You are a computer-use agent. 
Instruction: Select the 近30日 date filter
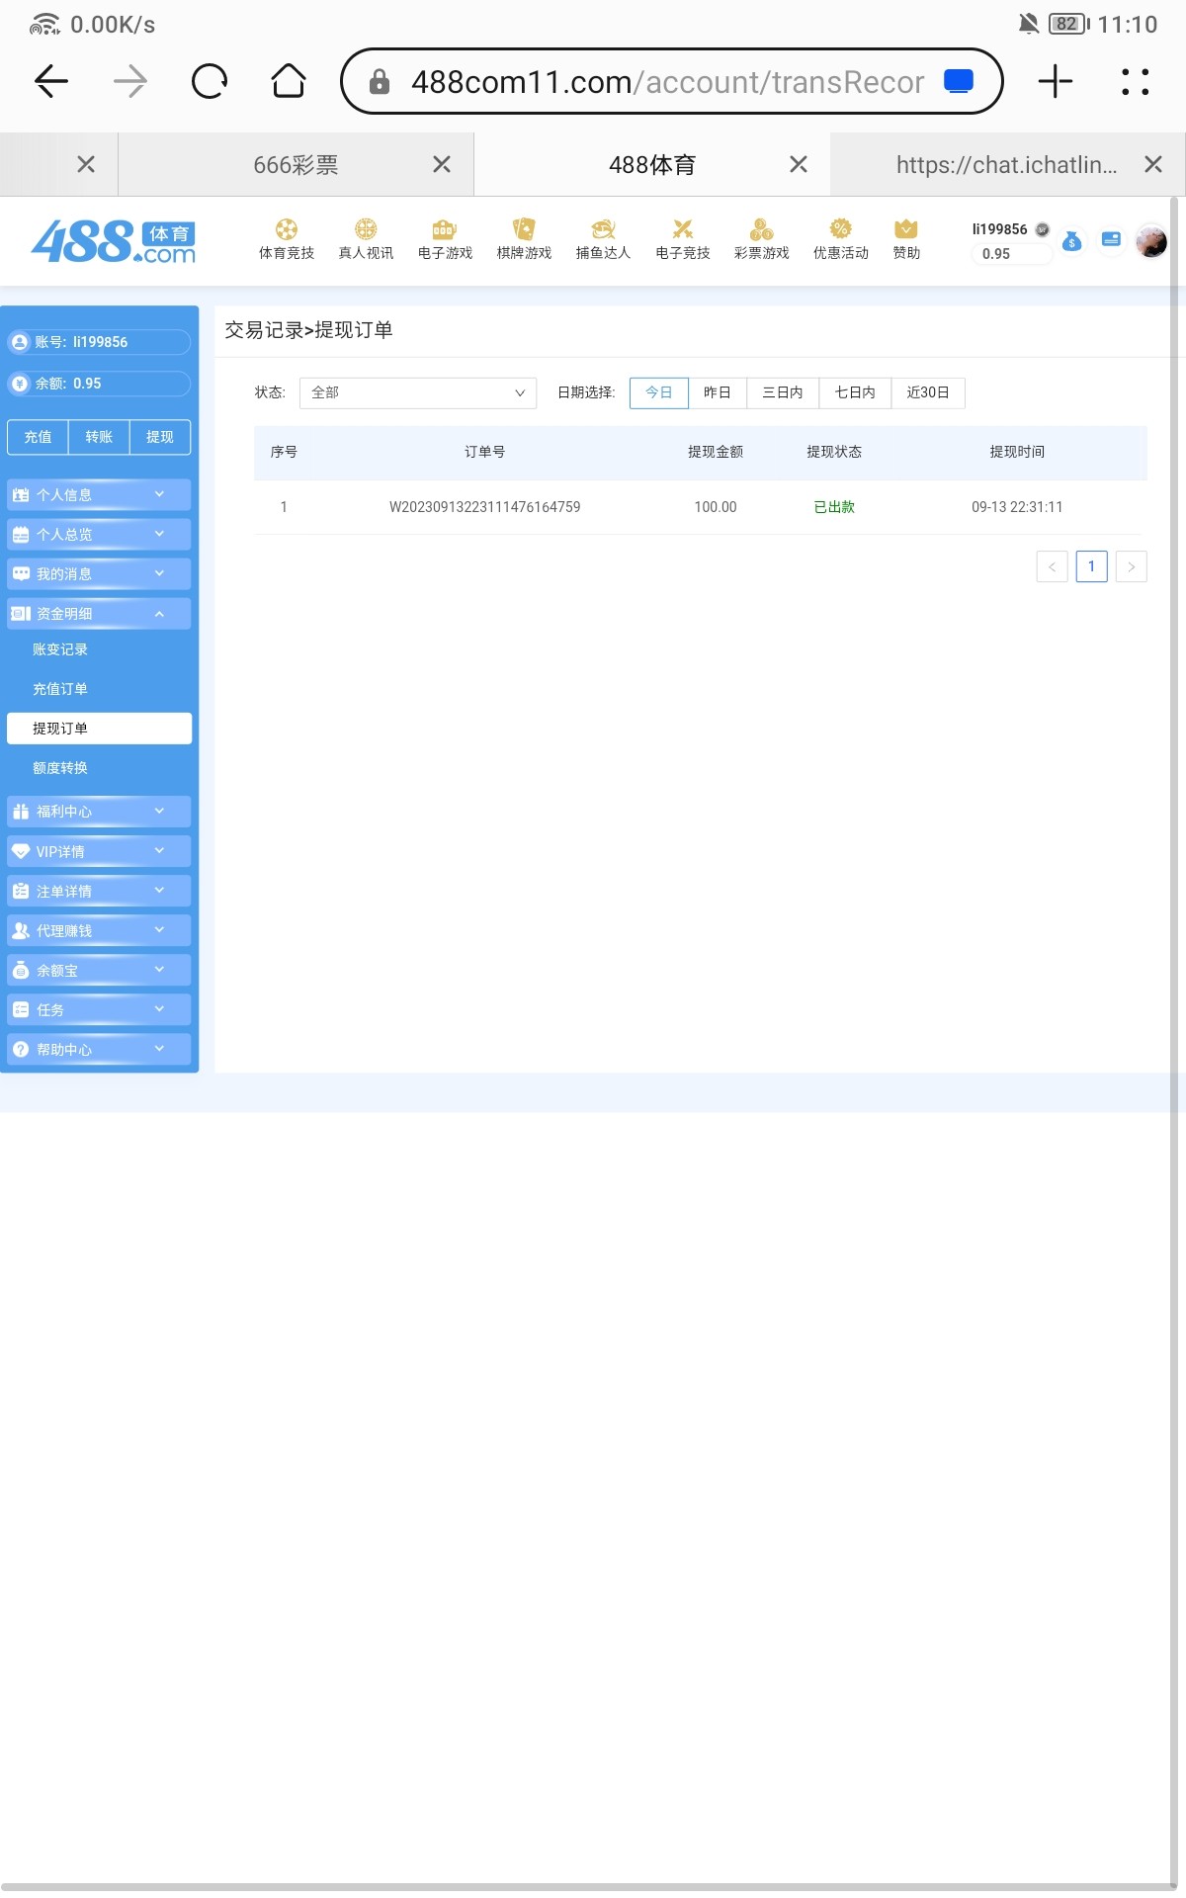click(x=927, y=392)
